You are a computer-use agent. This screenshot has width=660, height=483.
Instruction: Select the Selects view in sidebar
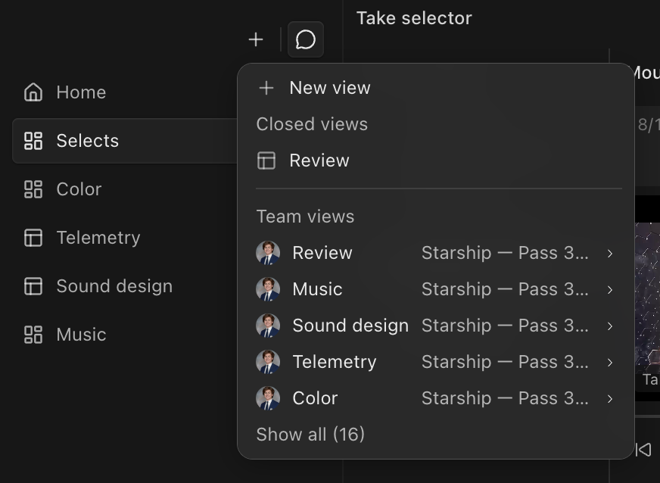tap(125, 141)
